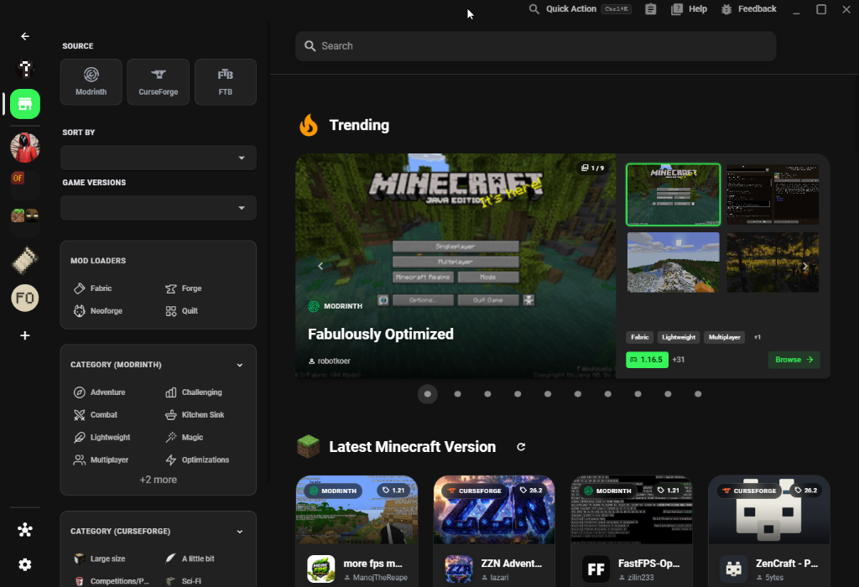Jump to the third trending carousel dot

(x=487, y=394)
